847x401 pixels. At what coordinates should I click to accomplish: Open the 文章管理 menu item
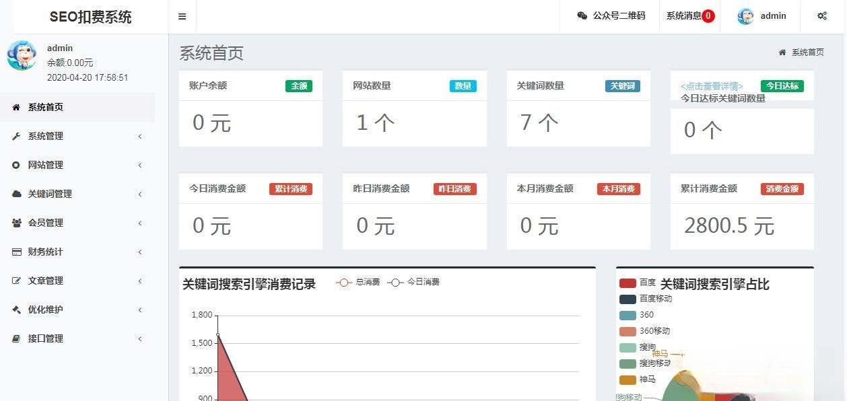pos(45,281)
